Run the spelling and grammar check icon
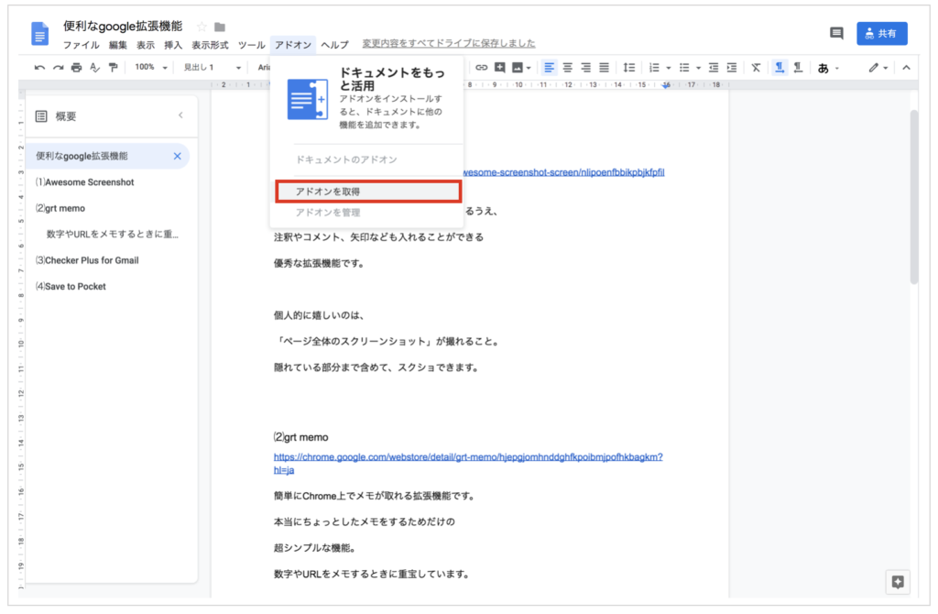 point(94,68)
